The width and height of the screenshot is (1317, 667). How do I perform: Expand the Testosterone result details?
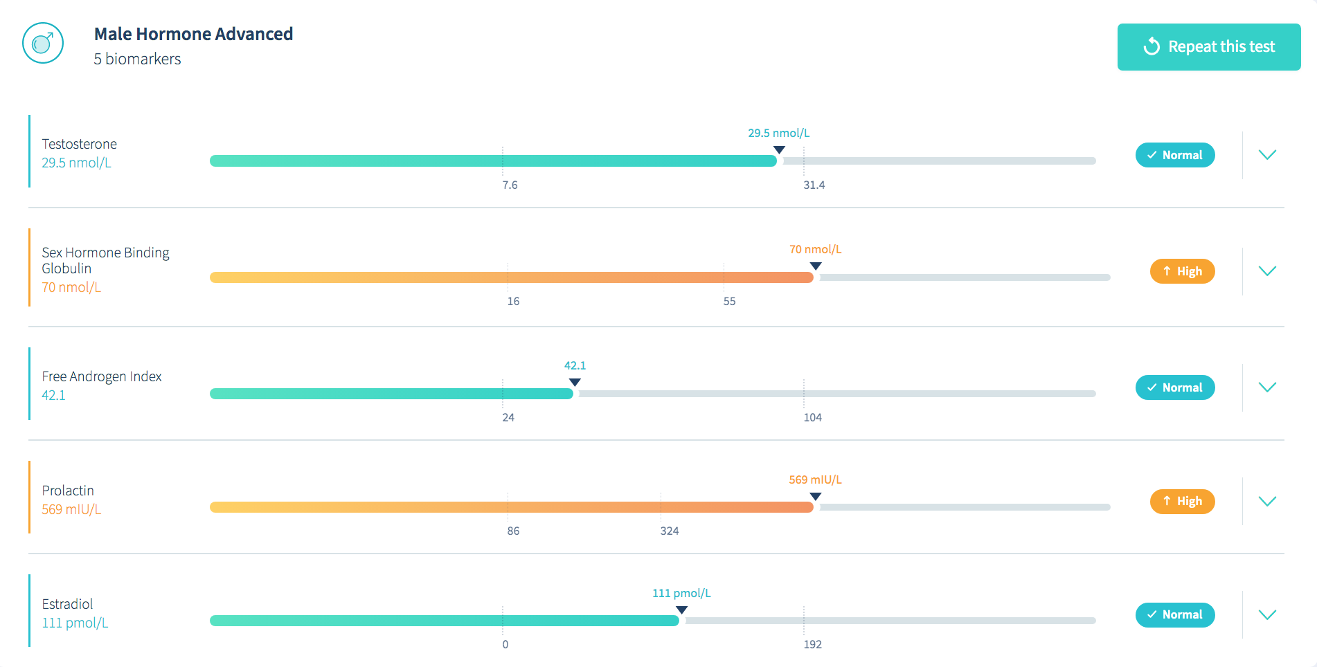(x=1266, y=155)
